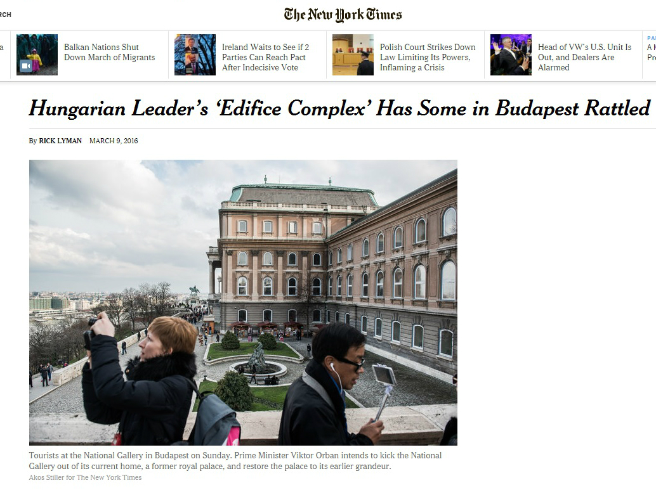Click The New York Times logo
This screenshot has width=656, height=490.
(343, 15)
